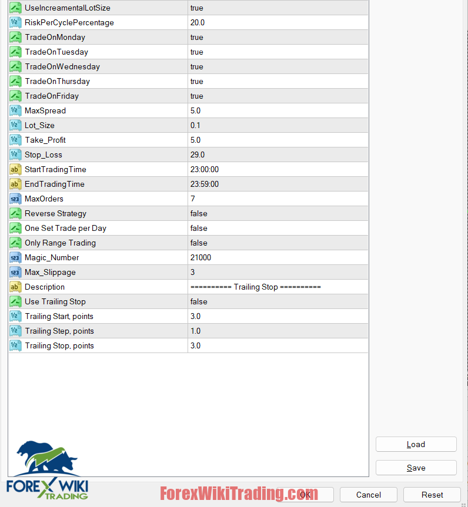The height and width of the screenshot is (507, 468).
Task: Click the One Set Trade per Day icon
Action: 15,228
